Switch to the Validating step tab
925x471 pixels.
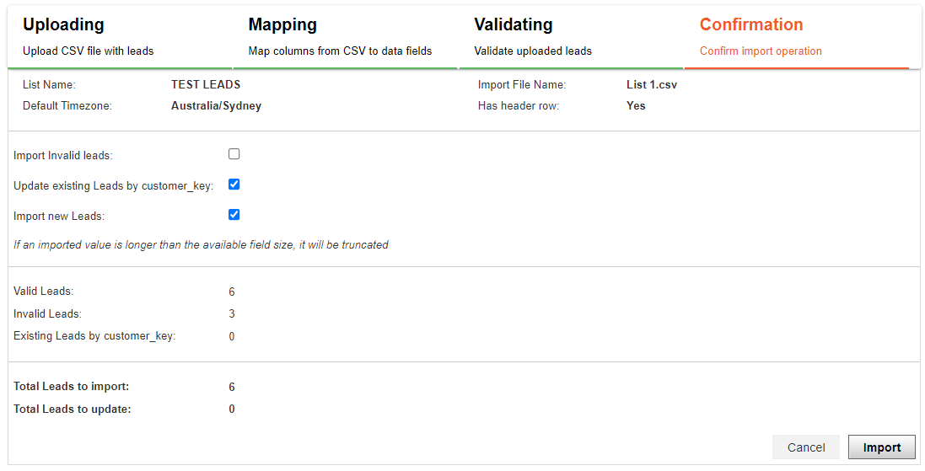[571, 36]
